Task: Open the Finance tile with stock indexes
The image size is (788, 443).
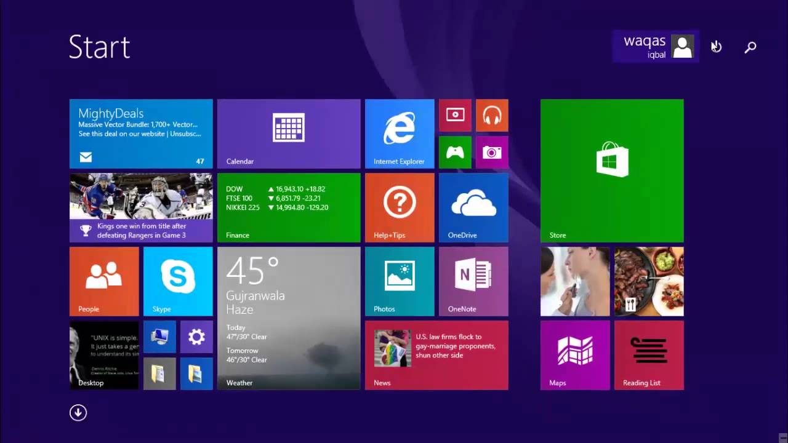Action: coord(289,207)
